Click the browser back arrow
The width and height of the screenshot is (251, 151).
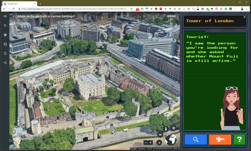(x=4, y=9)
